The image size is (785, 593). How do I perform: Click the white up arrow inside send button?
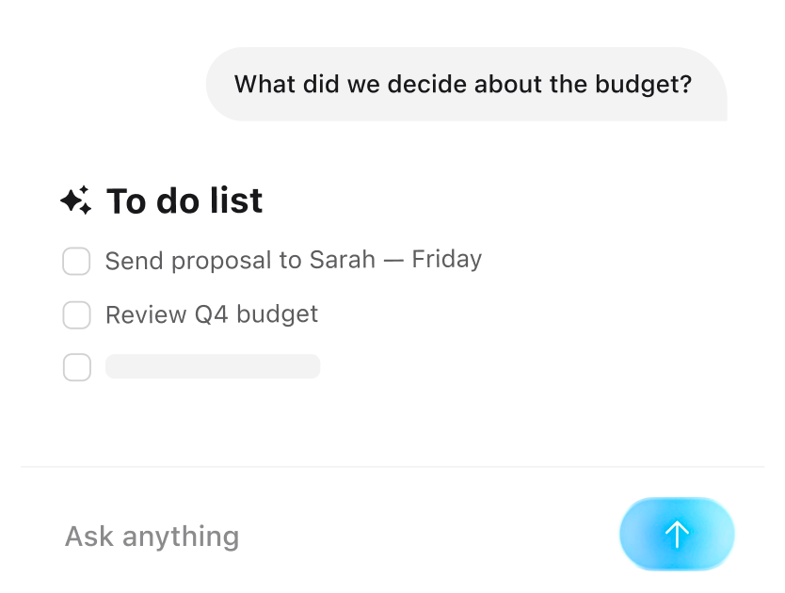[677, 535]
